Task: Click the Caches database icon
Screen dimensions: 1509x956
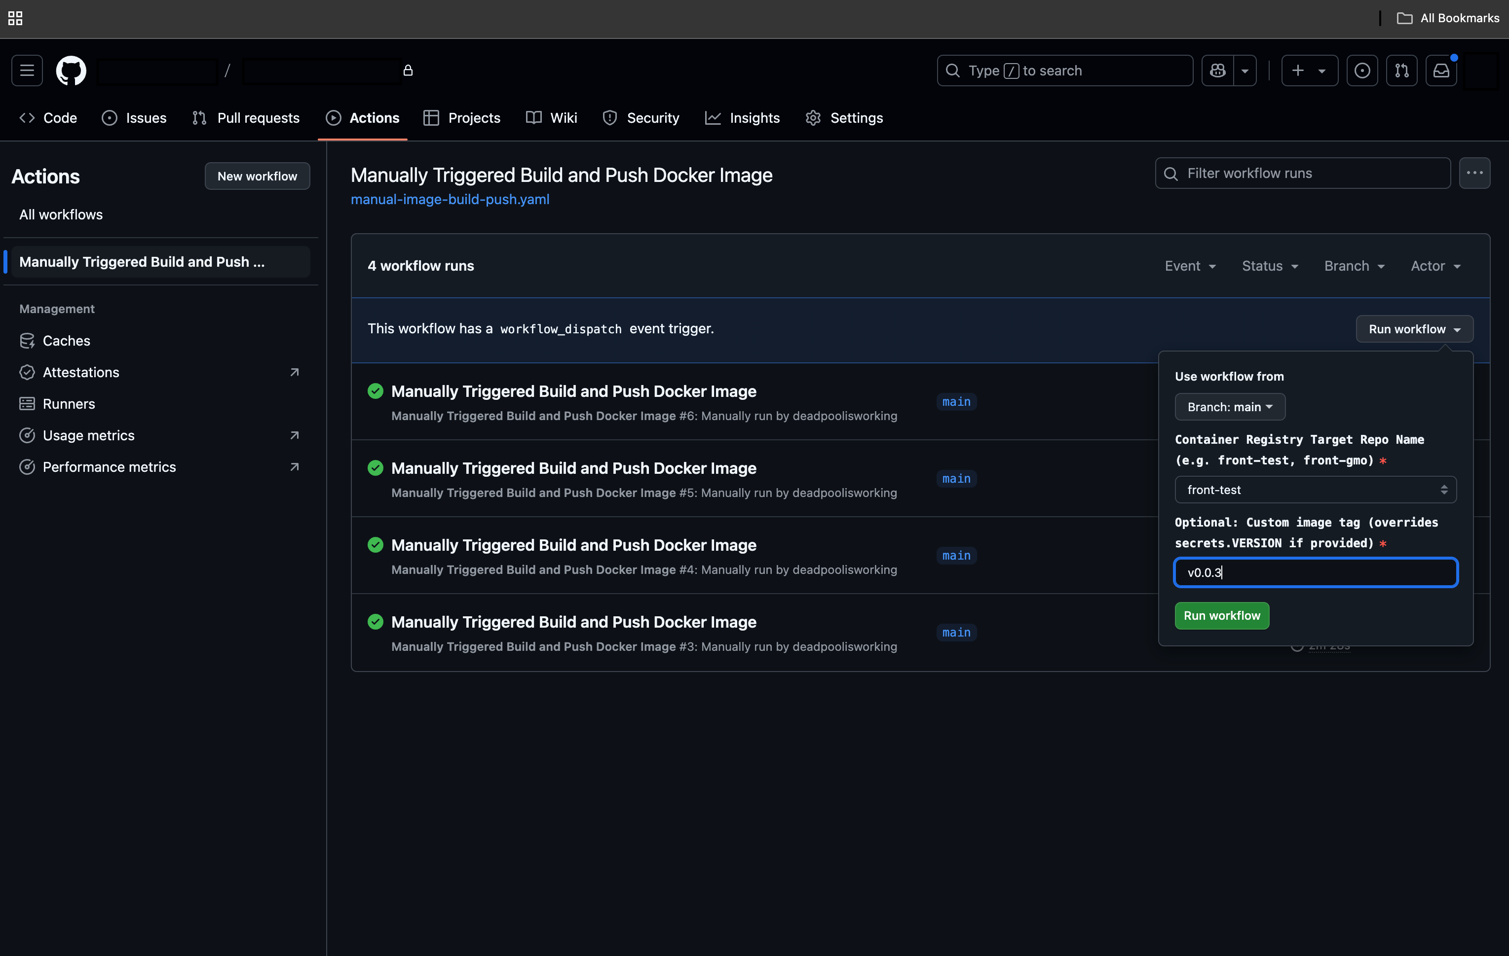Action: [x=27, y=341]
